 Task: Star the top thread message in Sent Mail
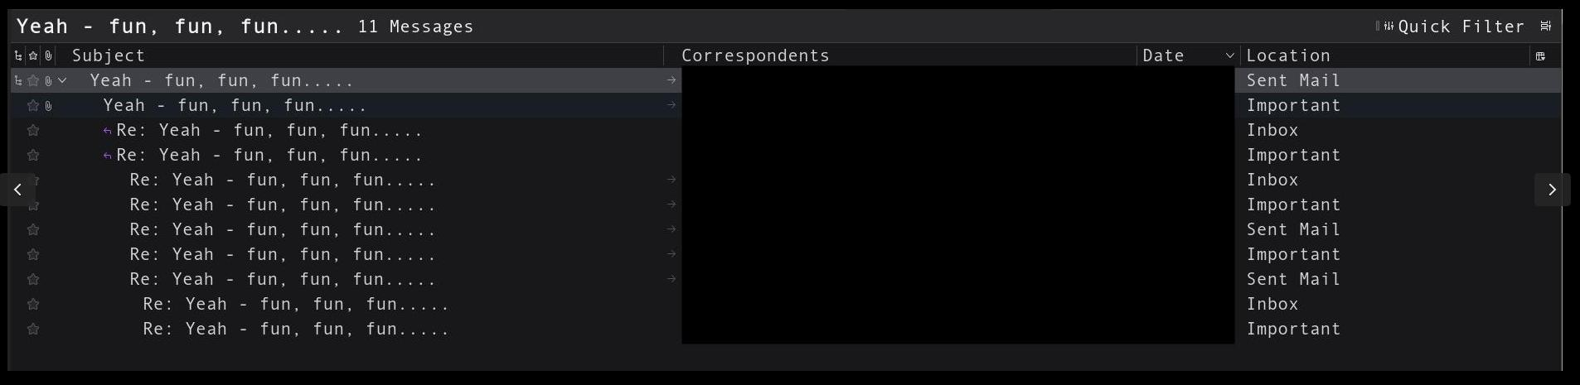(x=33, y=80)
